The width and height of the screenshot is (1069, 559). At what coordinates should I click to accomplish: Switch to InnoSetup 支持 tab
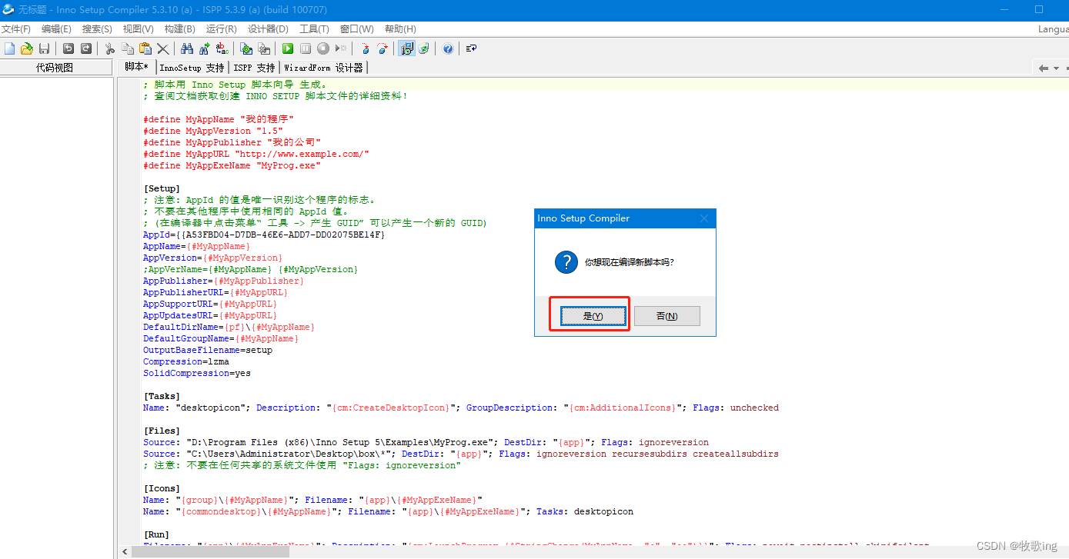192,68
